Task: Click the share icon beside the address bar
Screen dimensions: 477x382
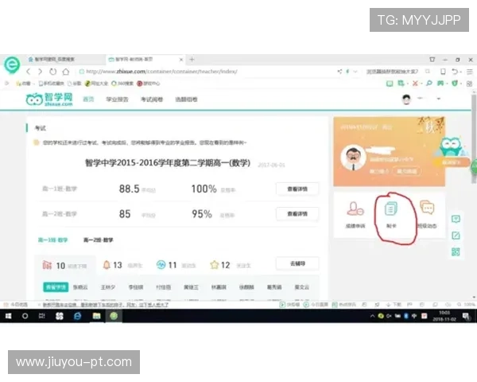Action: pos(339,72)
